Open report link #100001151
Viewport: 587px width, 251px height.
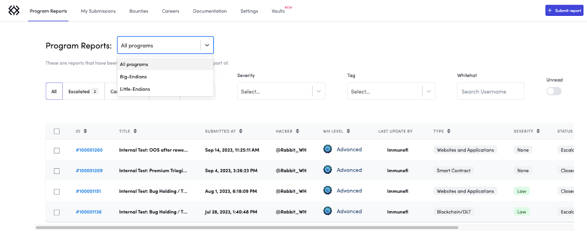click(88, 191)
